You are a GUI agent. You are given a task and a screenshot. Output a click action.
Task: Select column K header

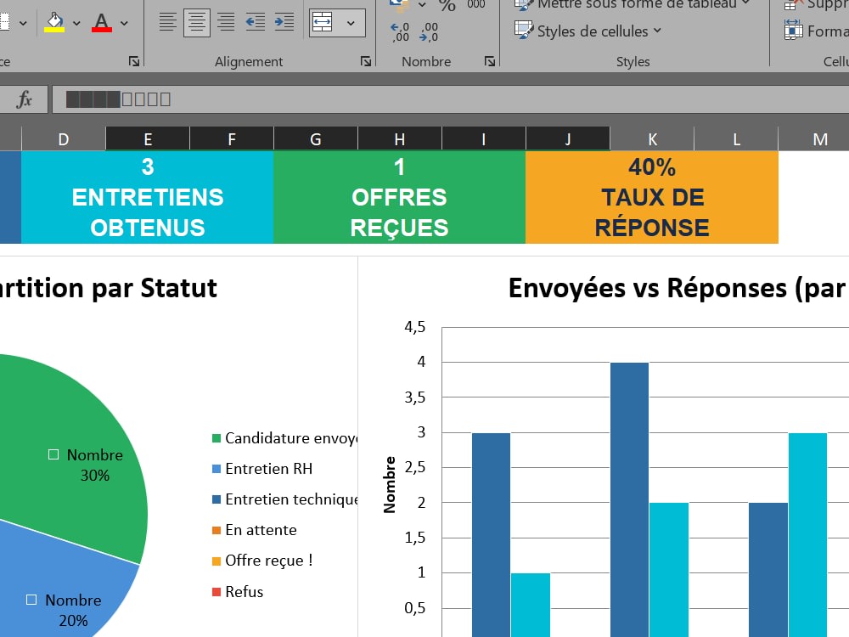[x=652, y=139]
